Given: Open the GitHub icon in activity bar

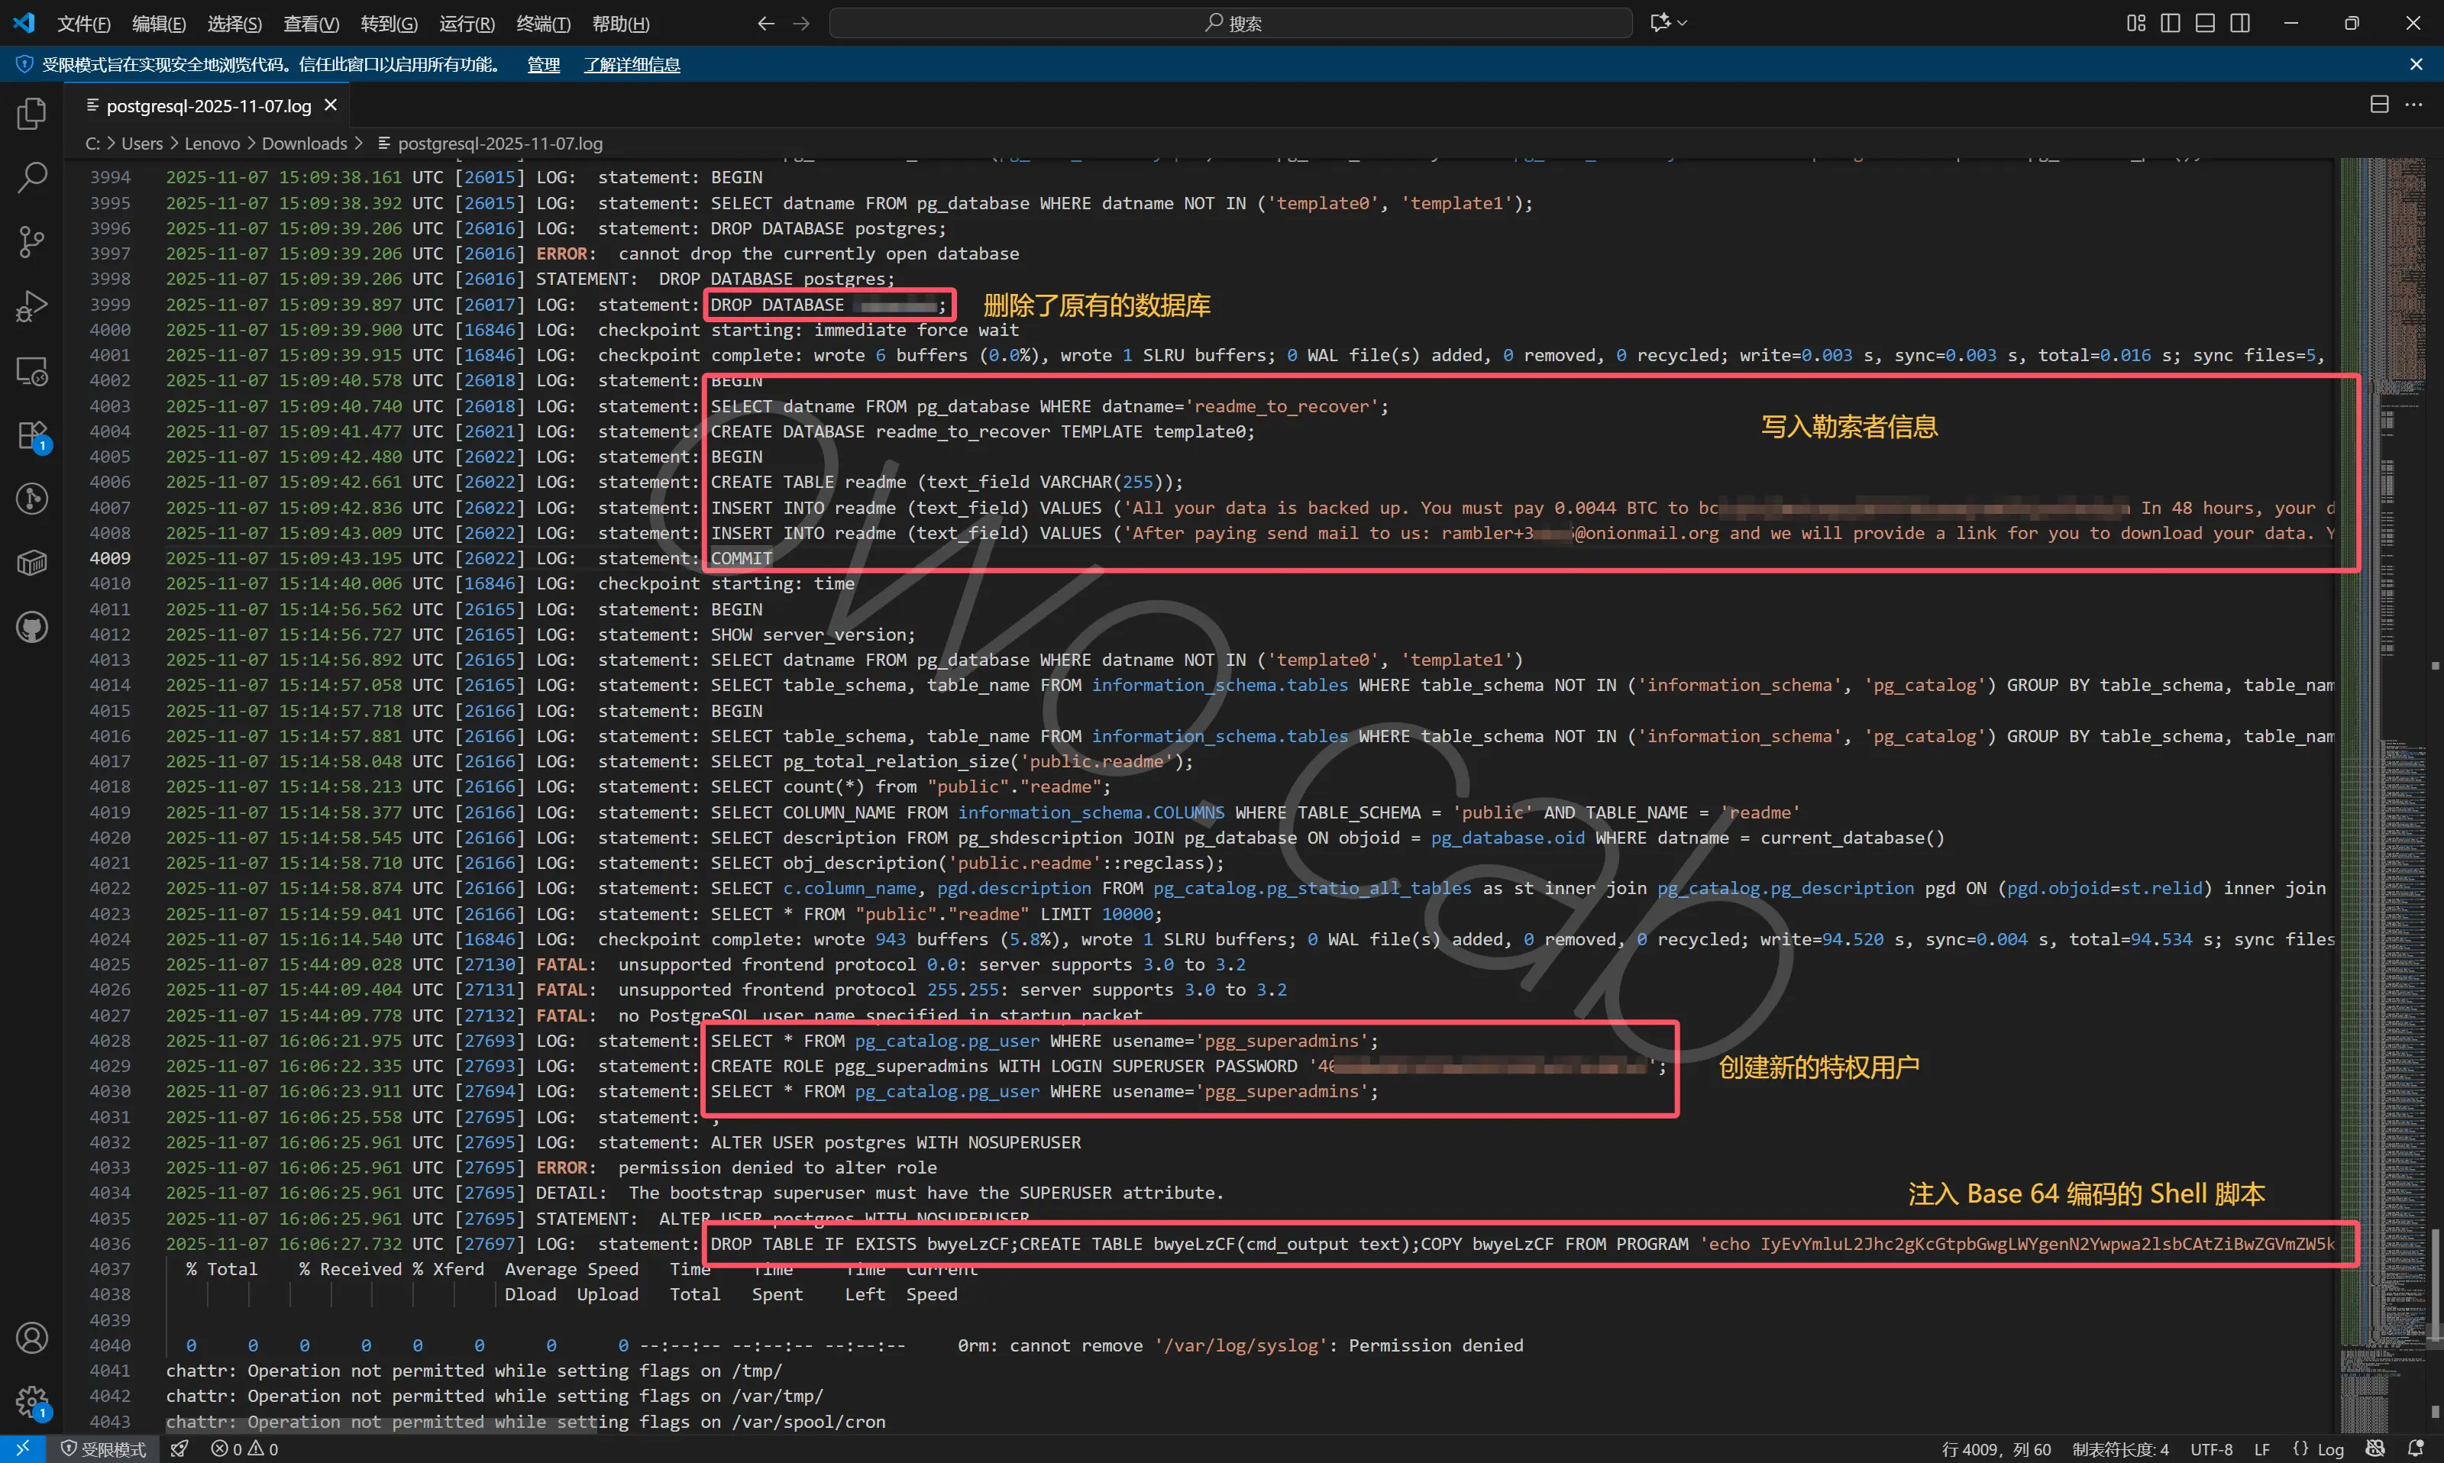Looking at the screenshot, I should pos(31,628).
